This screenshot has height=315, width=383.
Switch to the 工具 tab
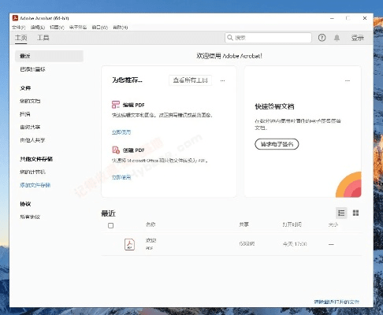pos(43,38)
